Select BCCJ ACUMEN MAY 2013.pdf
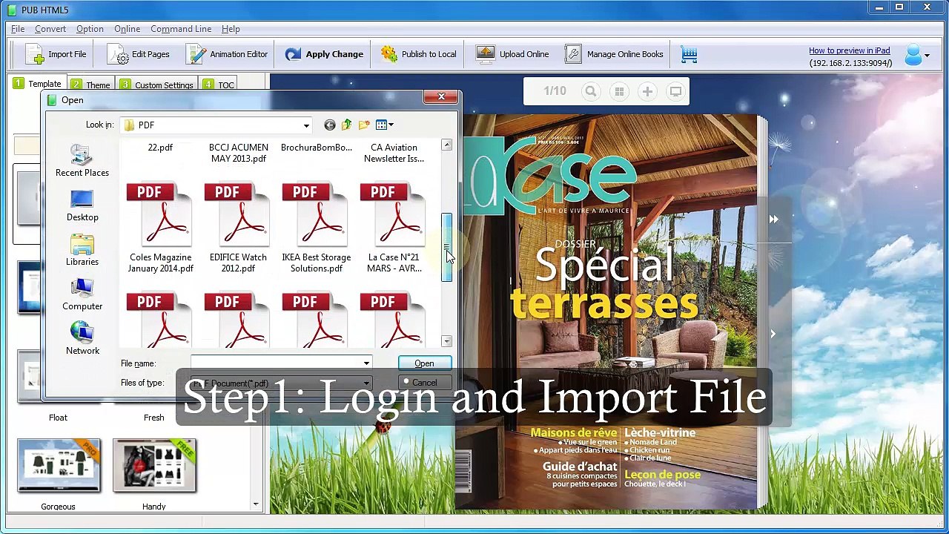The height and width of the screenshot is (534, 949). [239, 153]
